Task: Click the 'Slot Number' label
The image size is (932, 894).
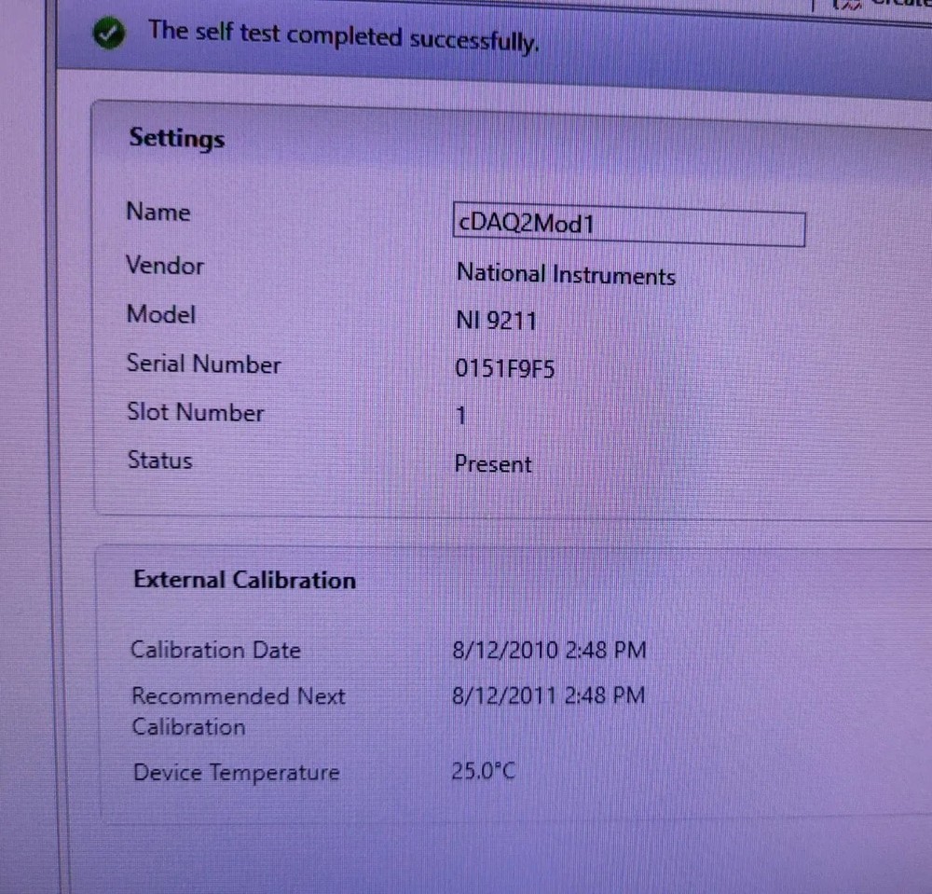Action: (x=196, y=412)
